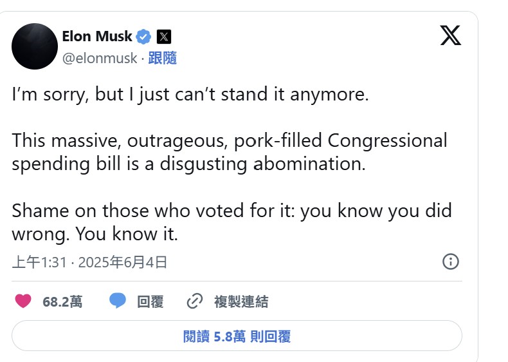This screenshot has height=362, width=508.
Task: Click the 2025年6月4日 post date
Action: tap(123, 262)
